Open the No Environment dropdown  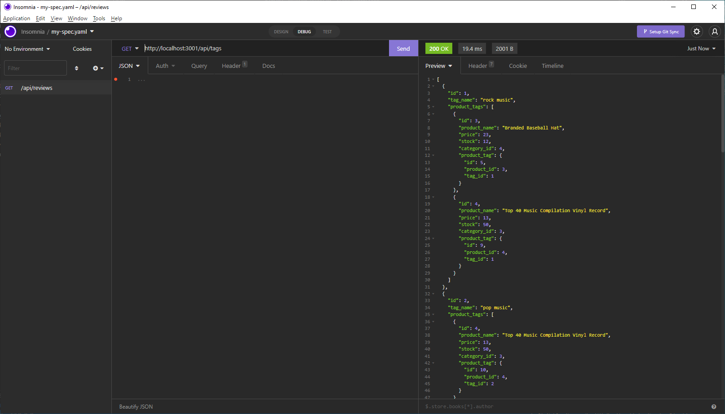pos(27,49)
